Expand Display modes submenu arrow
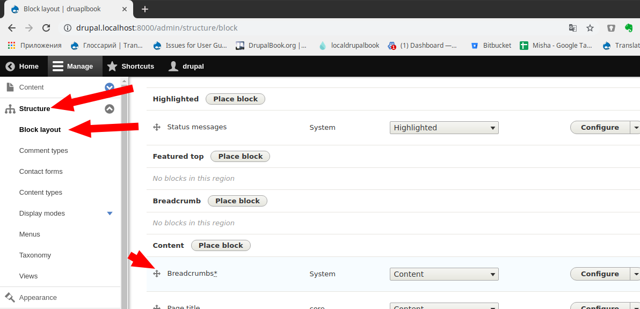The width and height of the screenshot is (640, 309). [110, 214]
